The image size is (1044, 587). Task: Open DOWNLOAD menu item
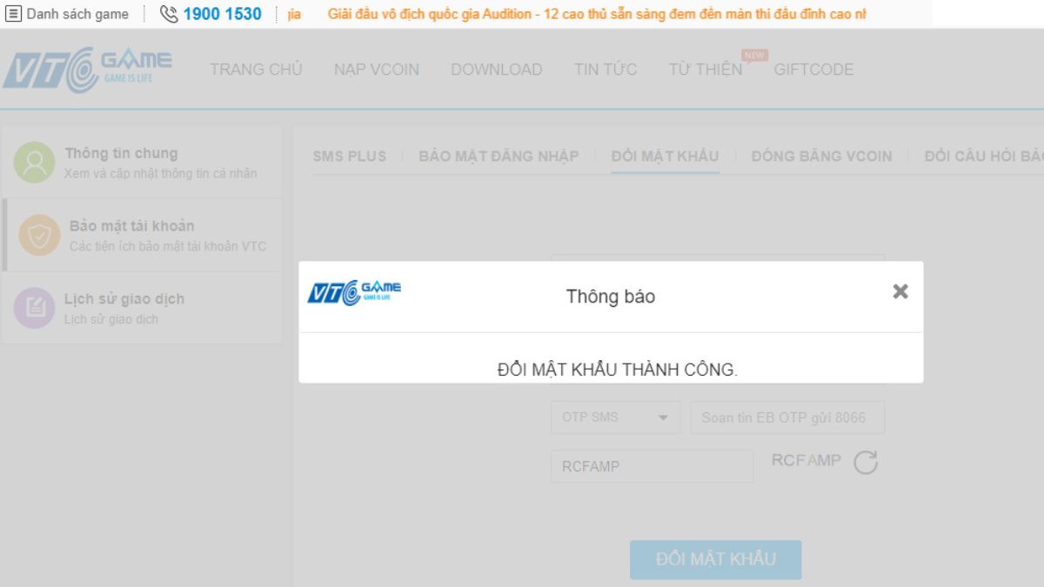497,70
